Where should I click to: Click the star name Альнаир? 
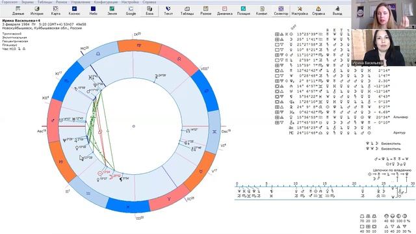[400, 117]
